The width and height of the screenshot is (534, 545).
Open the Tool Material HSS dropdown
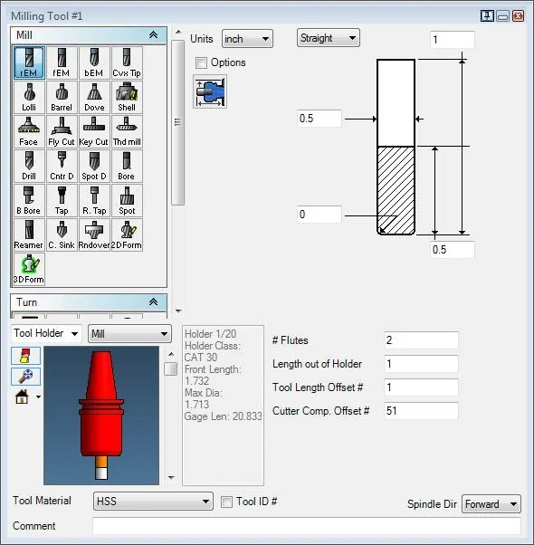[153, 502]
